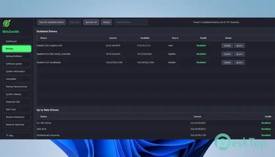The image size is (275, 157).
Task: Select the Drivers sidebar item
Action: (16, 49)
